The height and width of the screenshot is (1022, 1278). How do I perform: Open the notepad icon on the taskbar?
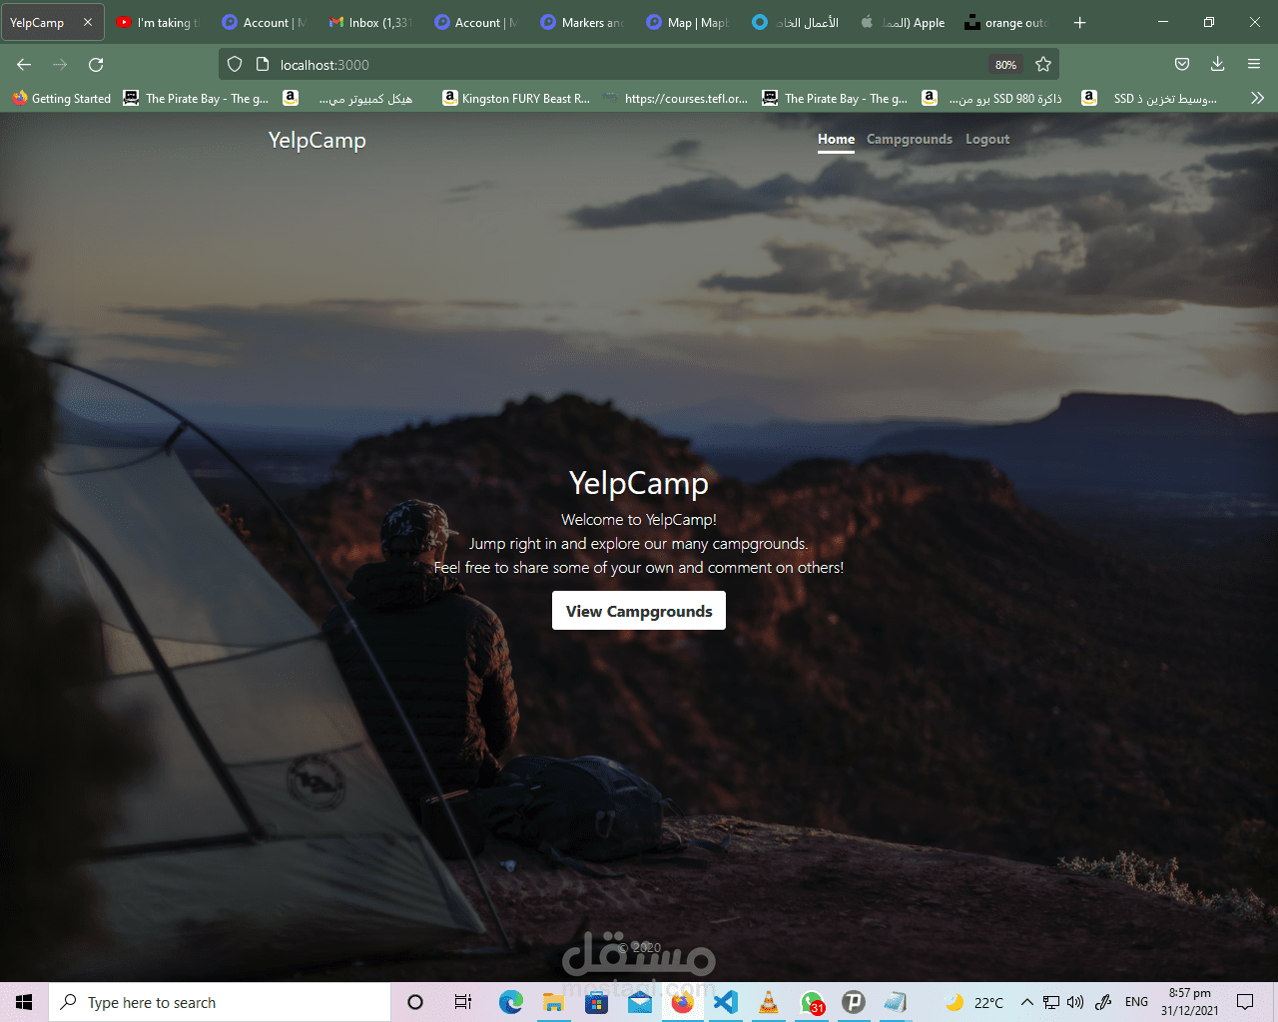896,1002
